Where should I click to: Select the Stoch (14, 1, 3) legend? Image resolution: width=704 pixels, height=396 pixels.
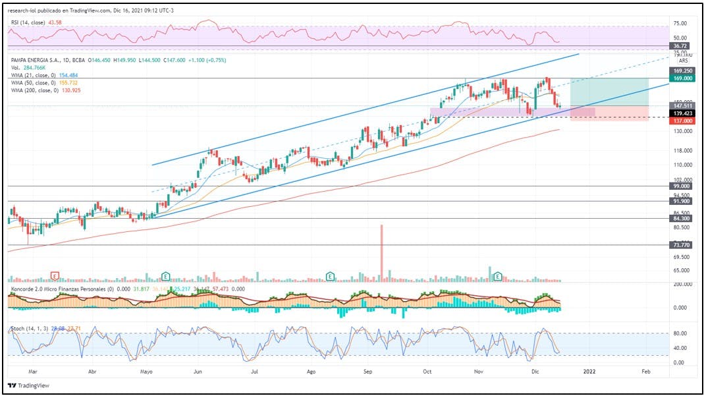click(46, 329)
